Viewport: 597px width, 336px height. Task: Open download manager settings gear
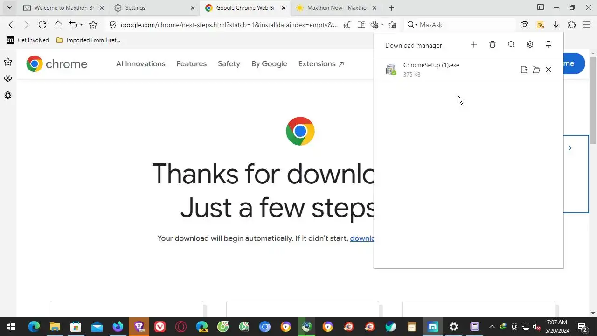coord(530,44)
